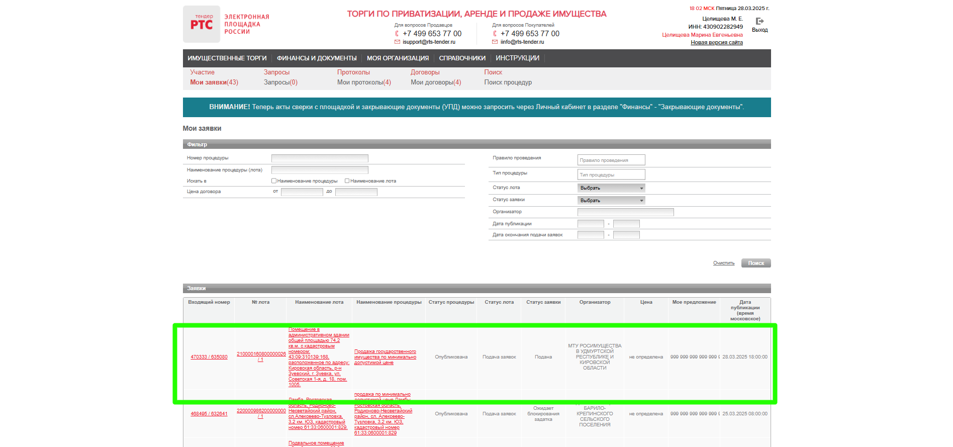Click the Статус заявки column header
This screenshot has width=953, height=447.
pyautogui.click(x=543, y=302)
